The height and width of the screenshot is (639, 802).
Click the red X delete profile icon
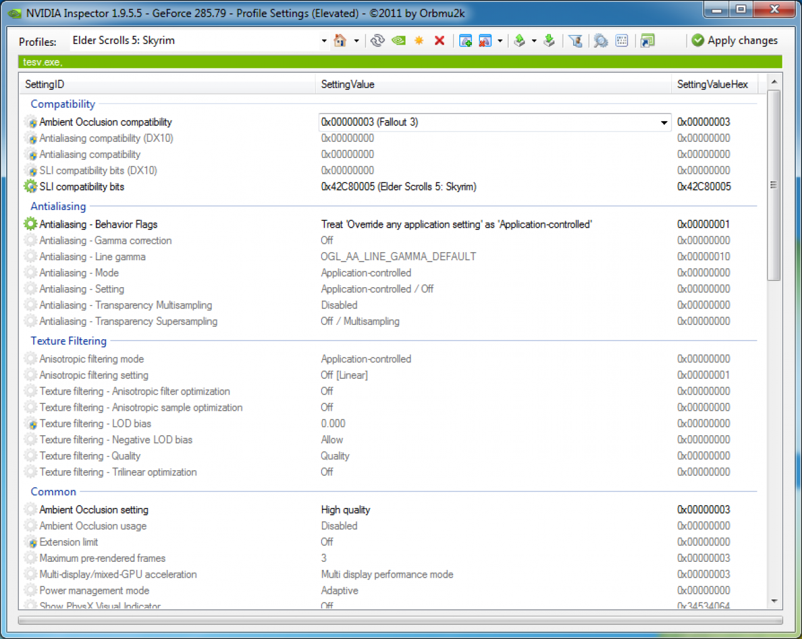(440, 41)
